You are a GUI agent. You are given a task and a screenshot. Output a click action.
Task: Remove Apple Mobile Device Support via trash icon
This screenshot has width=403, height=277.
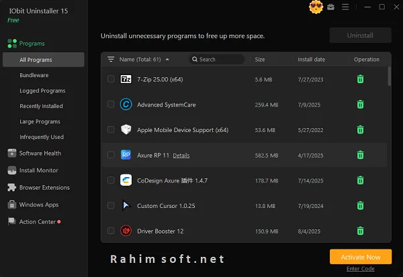(360, 129)
